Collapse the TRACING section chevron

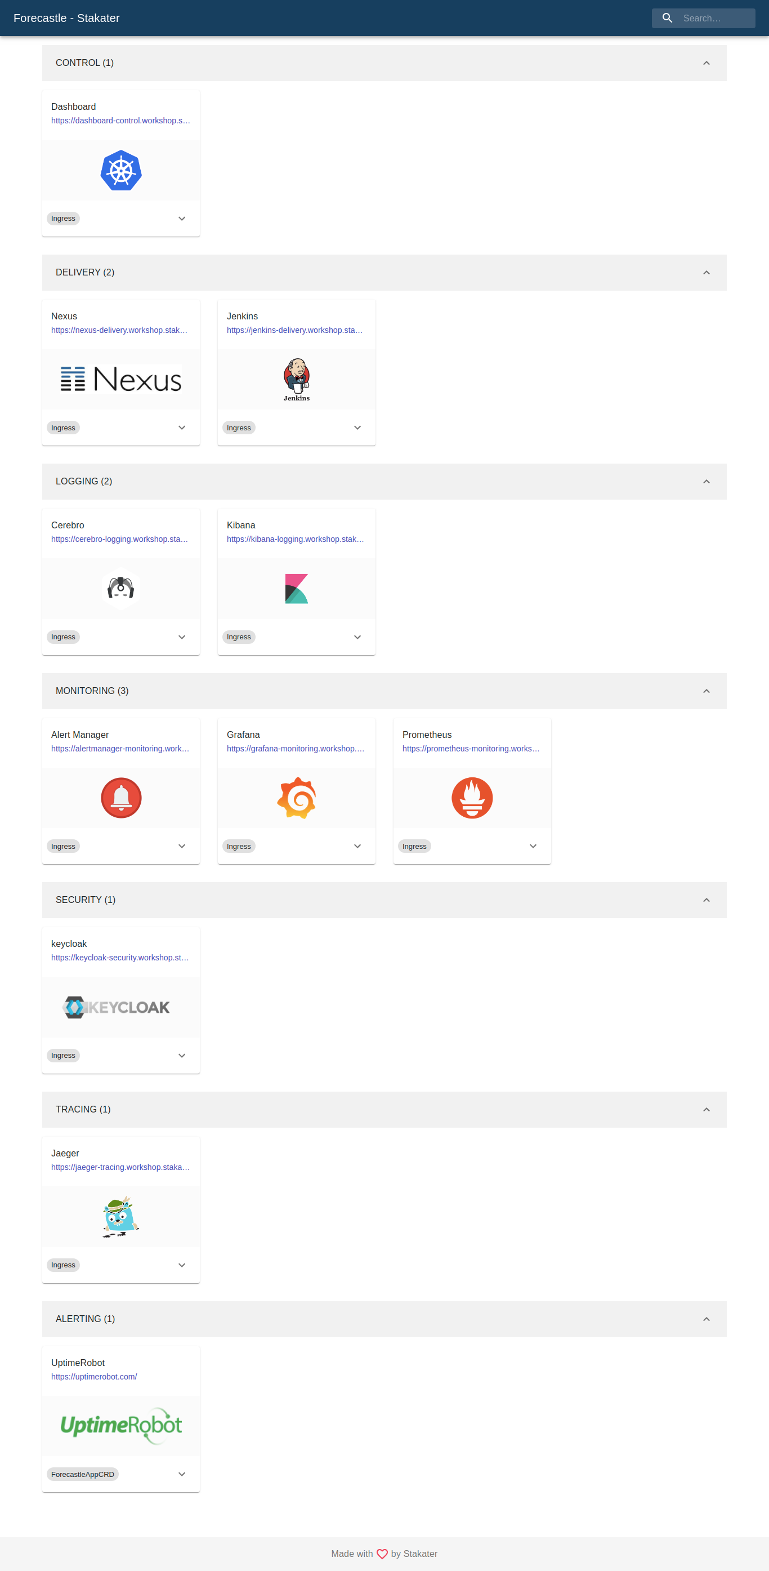707,1109
